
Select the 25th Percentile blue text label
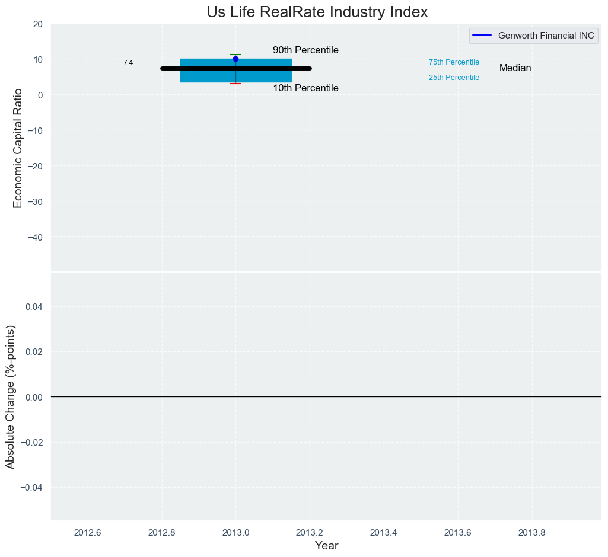pyautogui.click(x=454, y=78)
